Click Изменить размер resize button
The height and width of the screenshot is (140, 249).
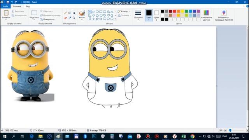point(50,16)
